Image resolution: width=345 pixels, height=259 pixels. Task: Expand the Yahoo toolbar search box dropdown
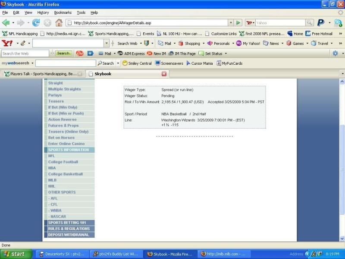107,43
